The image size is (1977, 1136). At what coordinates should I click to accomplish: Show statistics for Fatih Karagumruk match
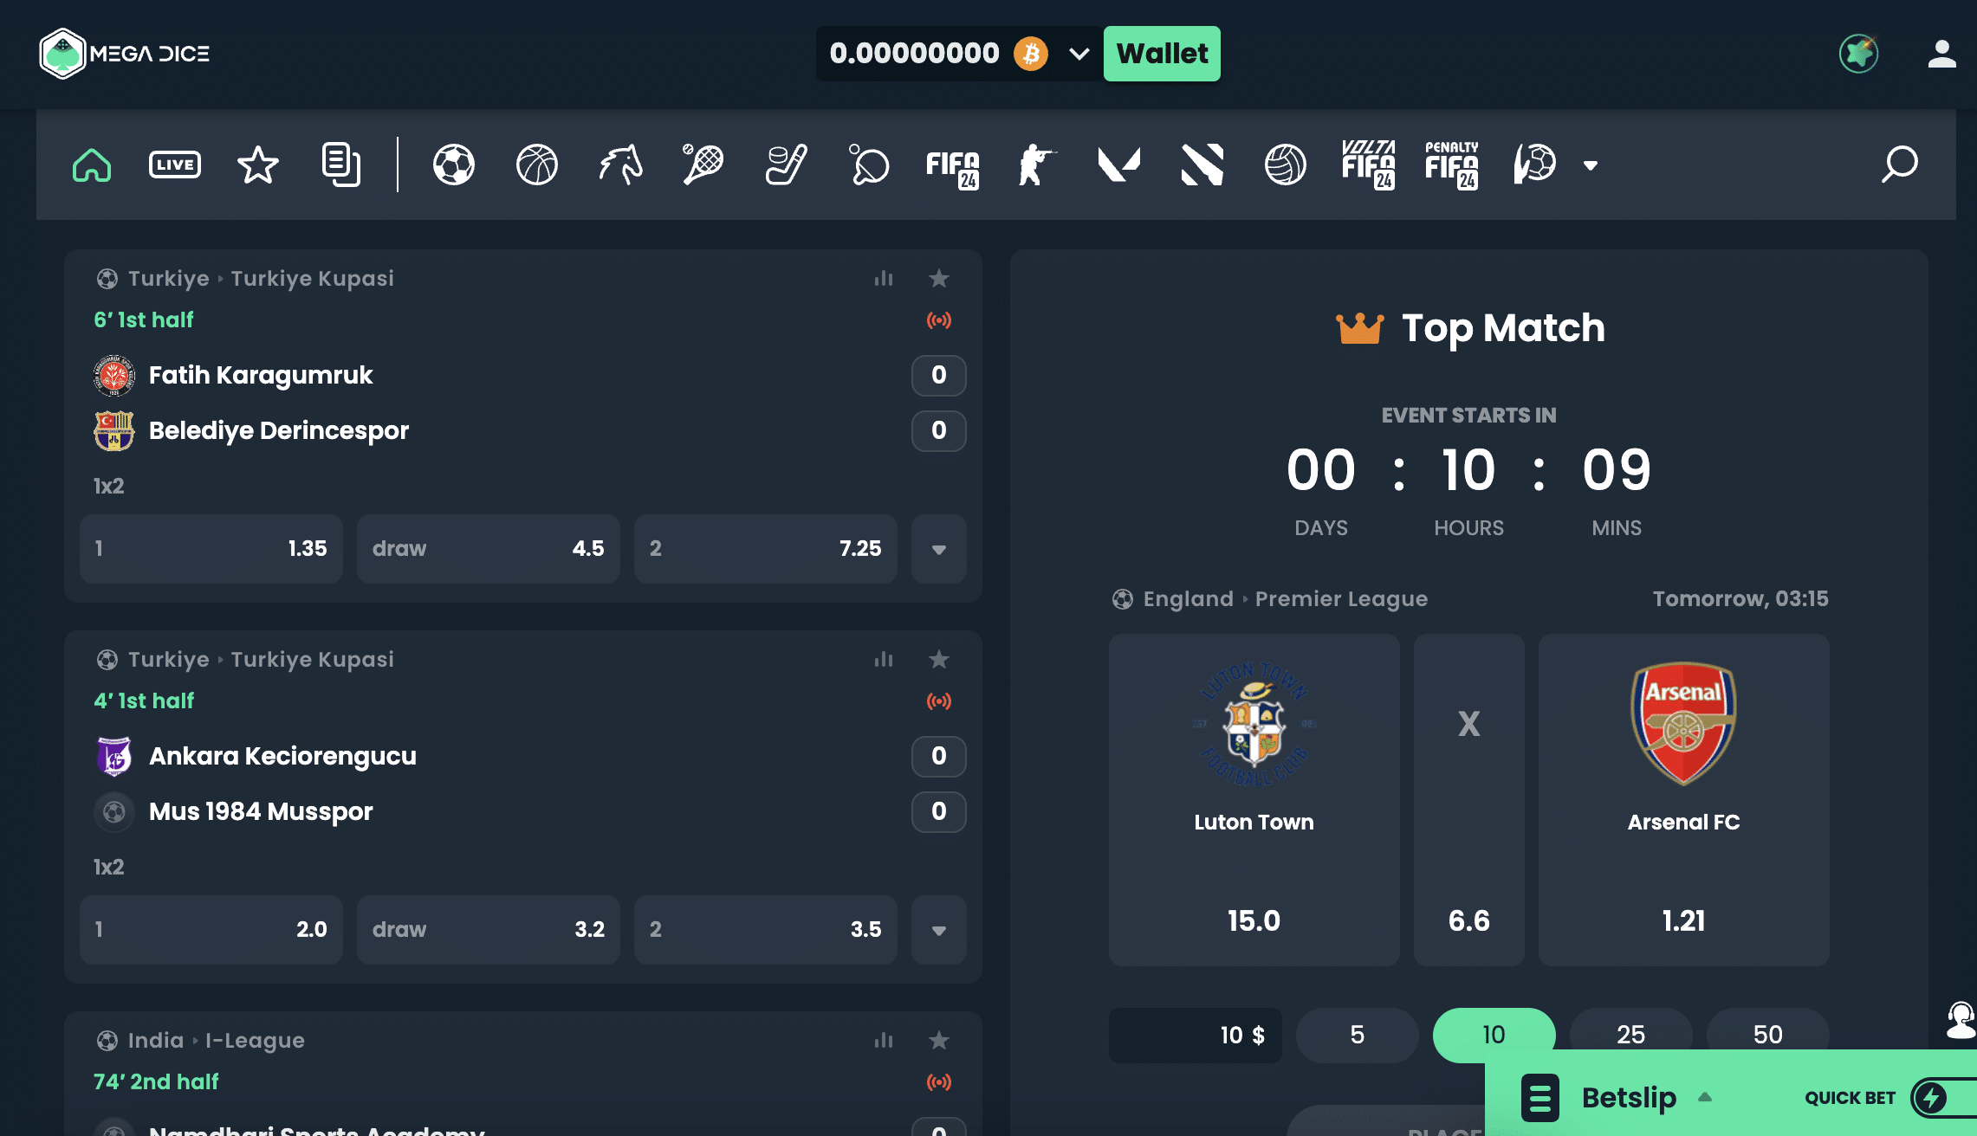(x=884, y=279)
